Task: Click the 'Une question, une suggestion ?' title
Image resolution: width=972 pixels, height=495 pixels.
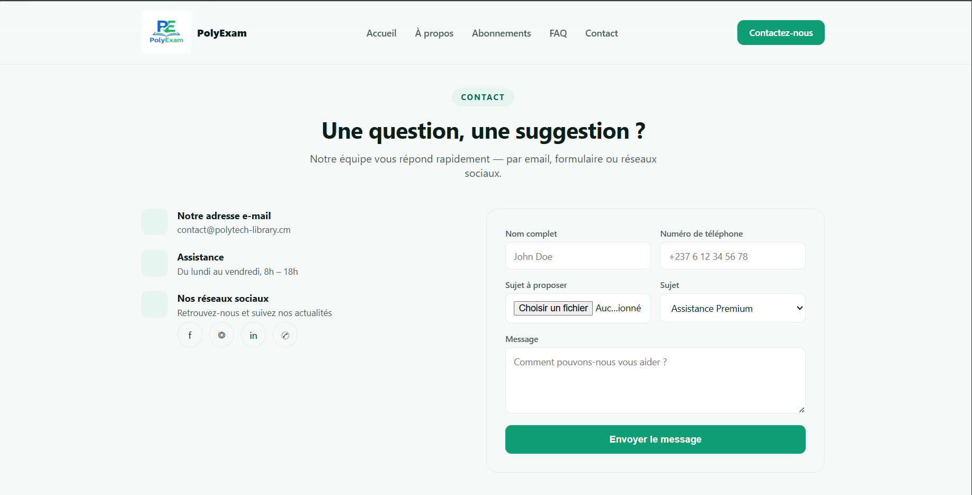Action: 483,131
